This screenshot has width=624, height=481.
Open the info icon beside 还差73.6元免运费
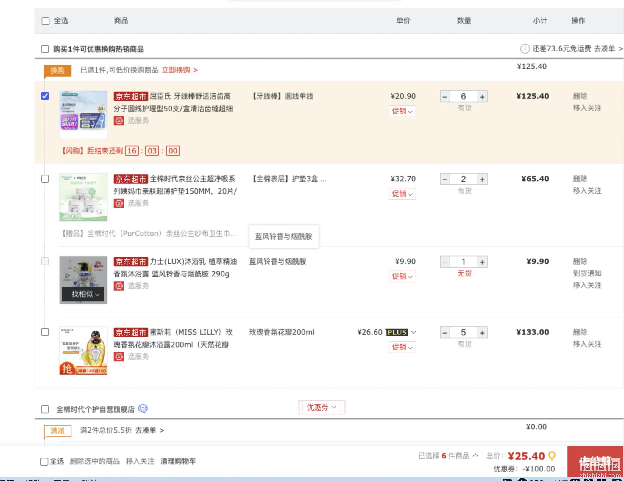pyautogui.click(x=525, y=49)
